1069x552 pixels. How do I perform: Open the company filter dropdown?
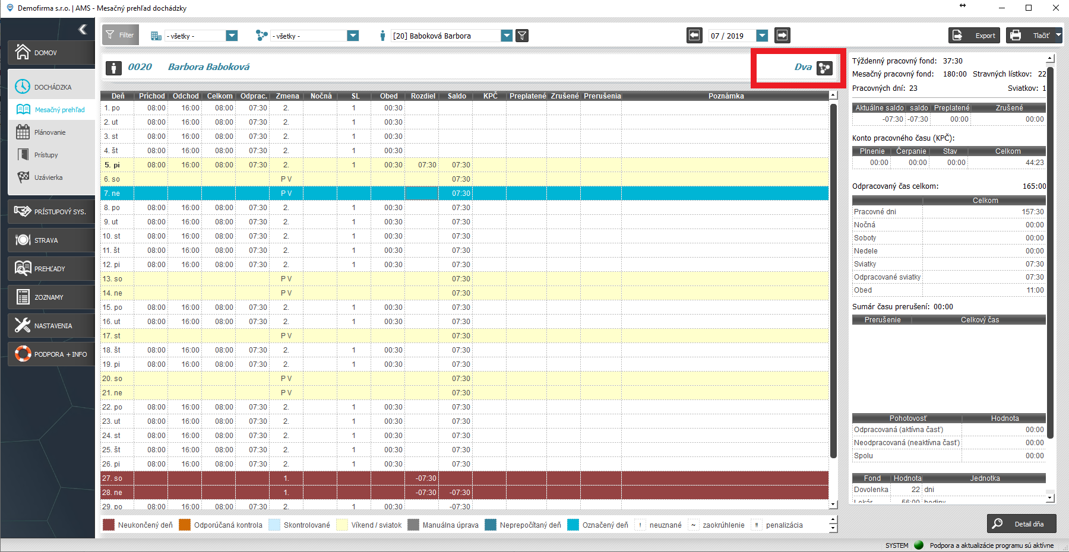(x=232, y=36)
